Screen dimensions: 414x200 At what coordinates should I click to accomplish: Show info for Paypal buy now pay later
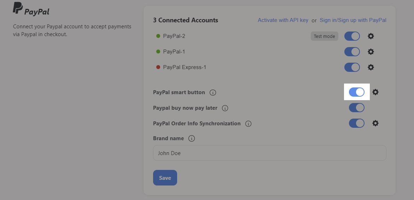(225, 108)
